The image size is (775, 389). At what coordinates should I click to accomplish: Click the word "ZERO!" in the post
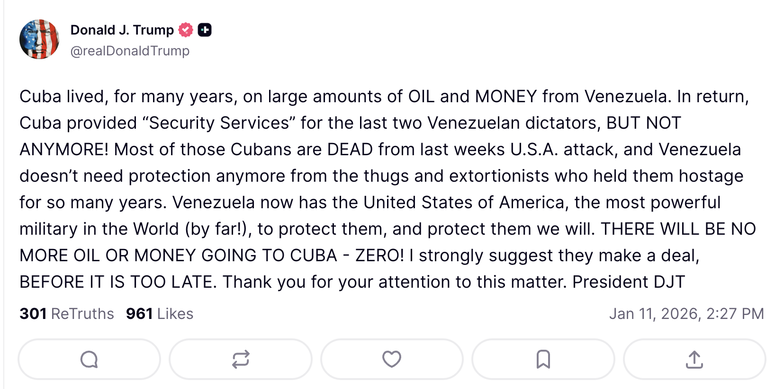coord(379,256)
